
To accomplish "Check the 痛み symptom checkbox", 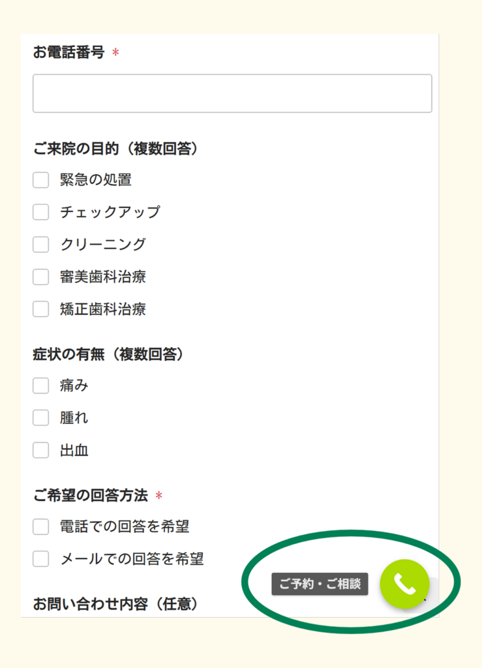I will [x=41, y=386].
